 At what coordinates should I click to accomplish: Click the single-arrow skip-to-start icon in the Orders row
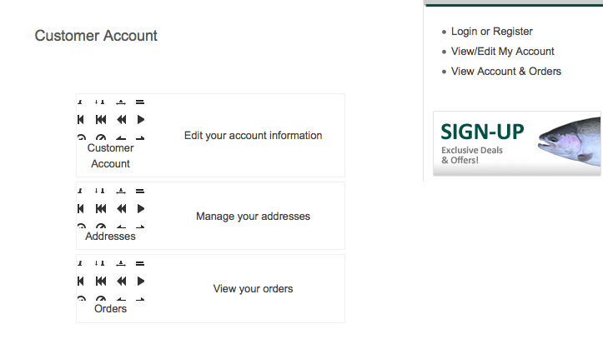pyautogui.click(x=81, y=281)
